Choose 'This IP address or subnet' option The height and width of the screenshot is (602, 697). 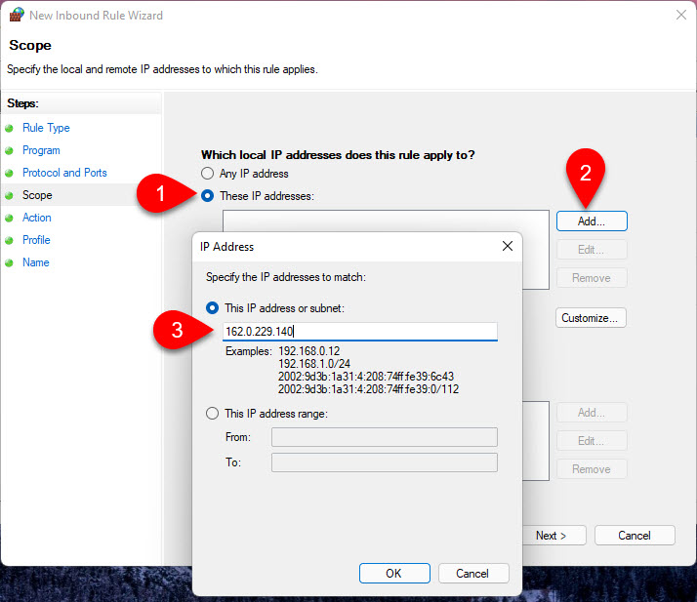(212, 308)
